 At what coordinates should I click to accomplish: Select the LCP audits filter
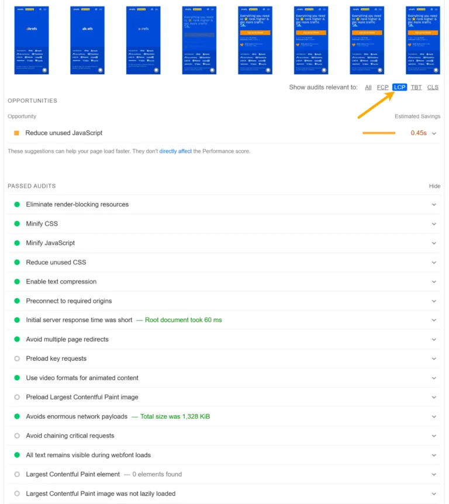tap(399, 88)
